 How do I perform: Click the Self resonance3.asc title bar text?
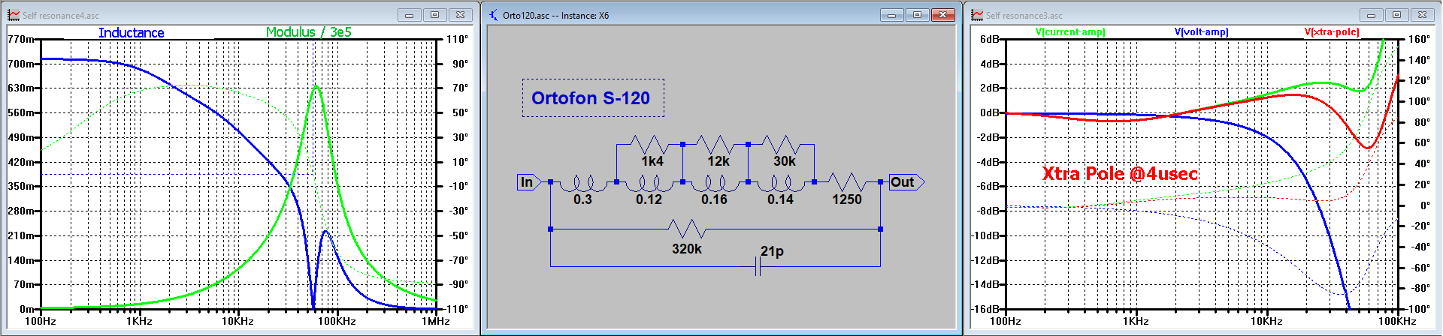point(1024,15)
